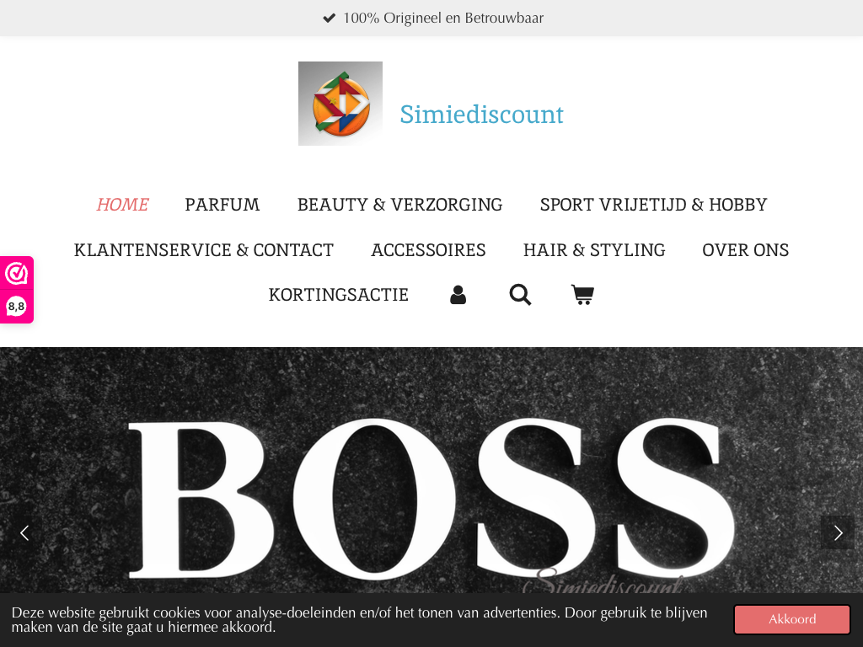The image size is (863, 647).
Task: Click the Simiediscount site title link
Action: coord(481,115)
